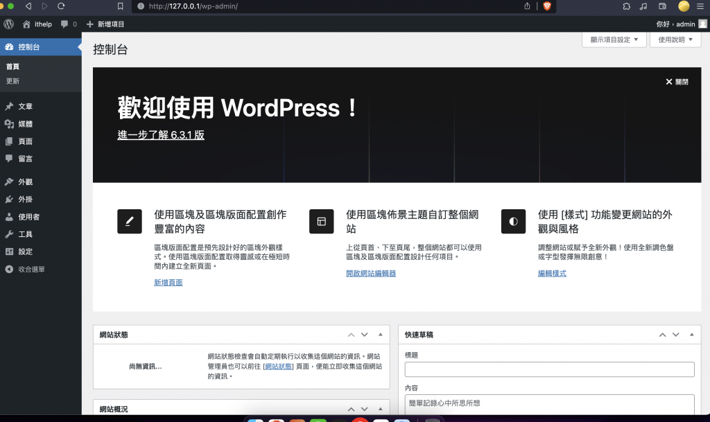Click the WordPress logo in admin bar
The image size is (710, 422).
(x=8, y=24)
